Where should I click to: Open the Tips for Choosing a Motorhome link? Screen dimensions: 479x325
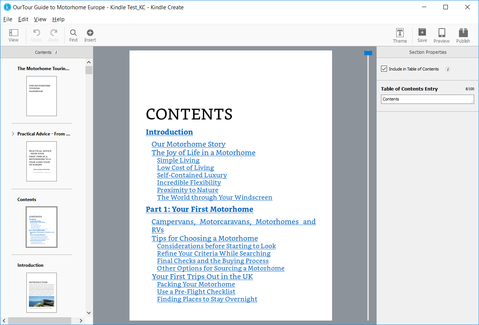pyautogui.click(x=204, y=238)
